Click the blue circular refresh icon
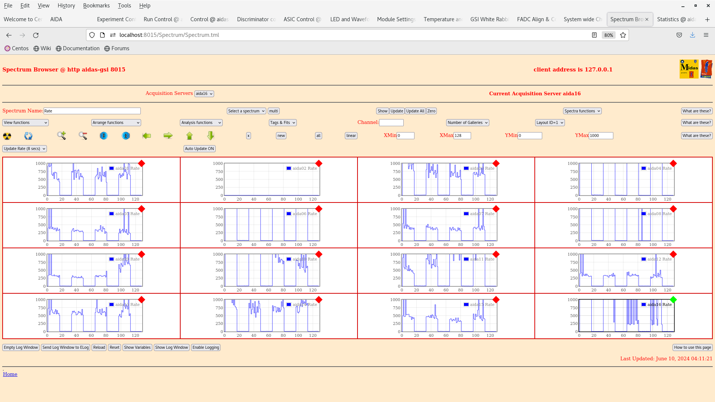The image size is (715, 402). pos(28,136)
